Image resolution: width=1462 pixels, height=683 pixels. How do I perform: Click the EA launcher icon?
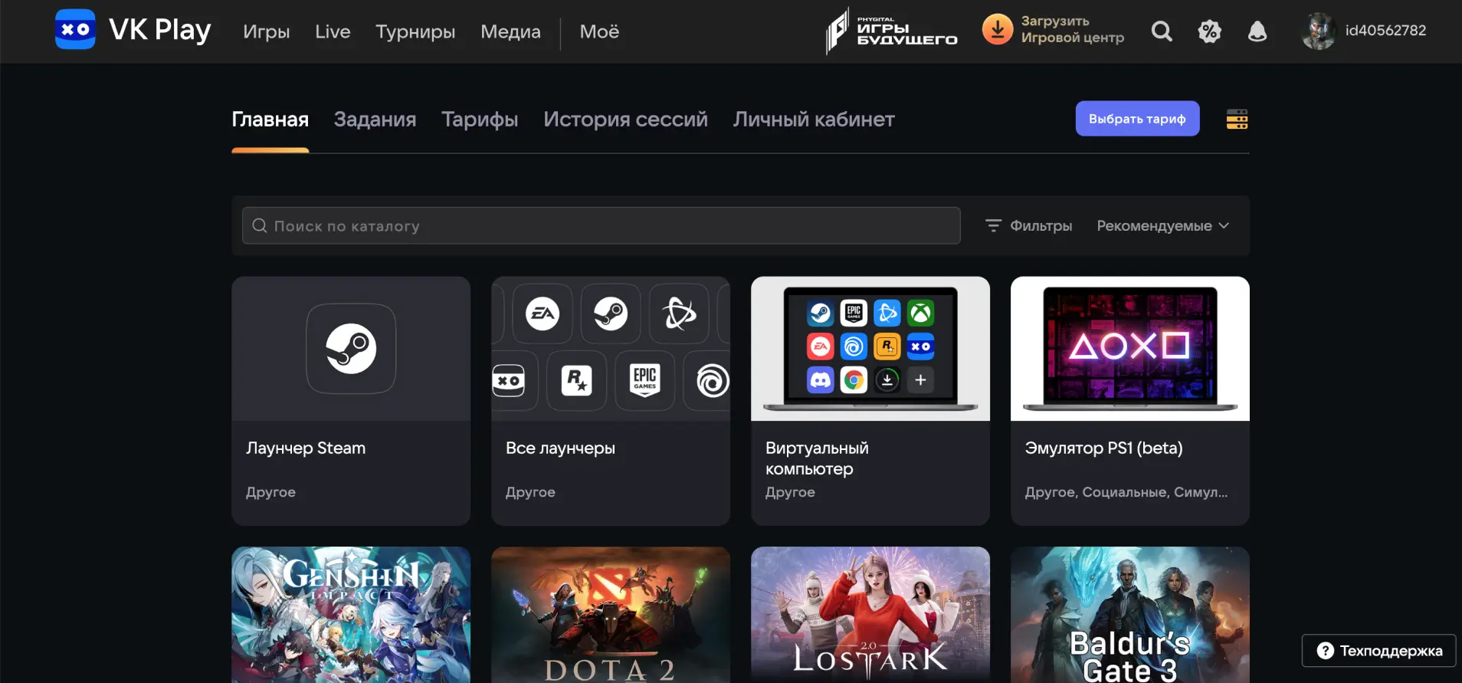point(543,314)
